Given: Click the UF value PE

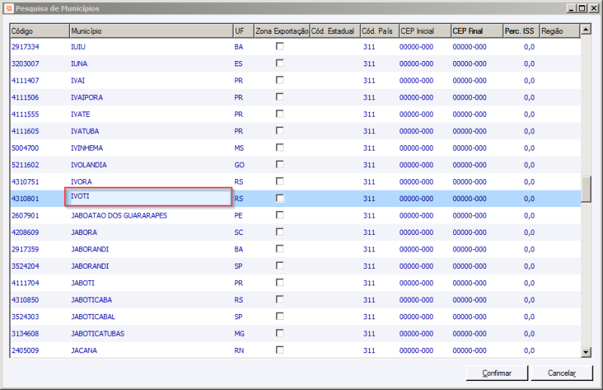Looking at the screenshot, I should pyautogui.click(x=238, y=215).
